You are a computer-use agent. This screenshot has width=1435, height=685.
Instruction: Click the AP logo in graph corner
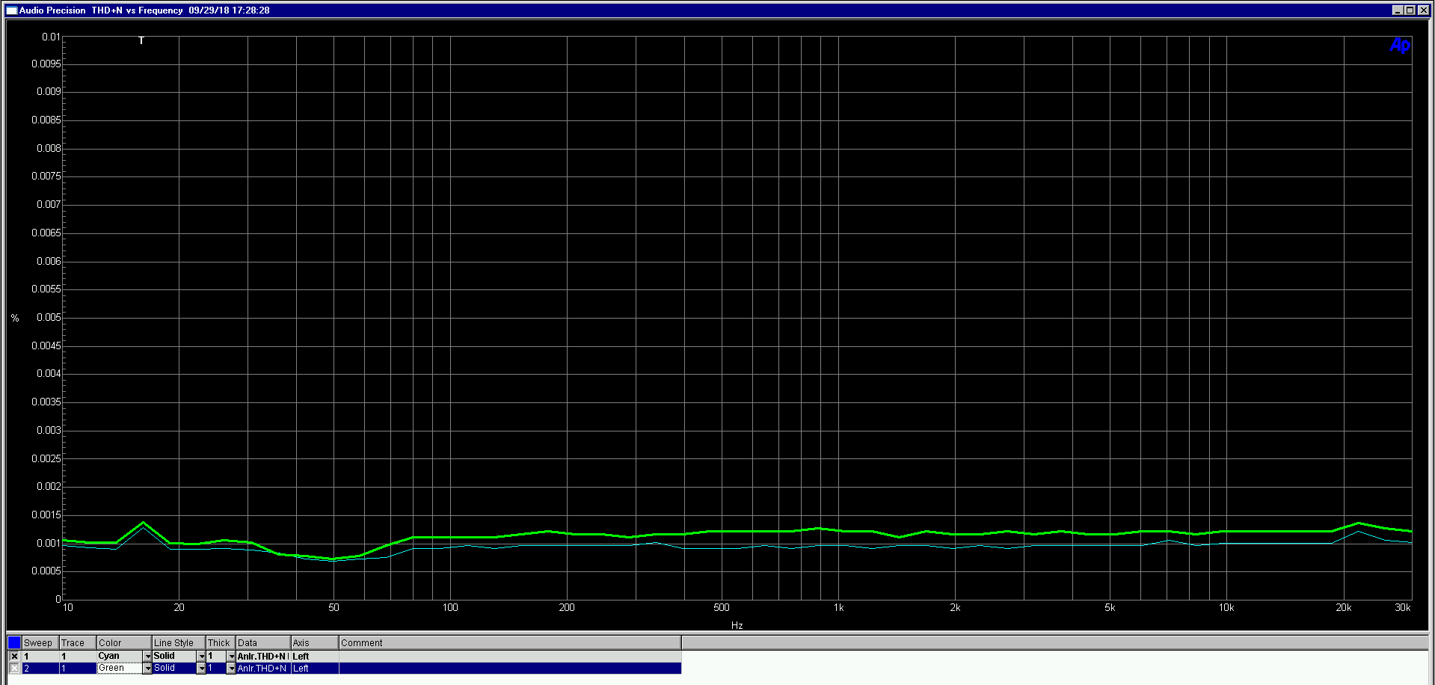point(1400,46)
